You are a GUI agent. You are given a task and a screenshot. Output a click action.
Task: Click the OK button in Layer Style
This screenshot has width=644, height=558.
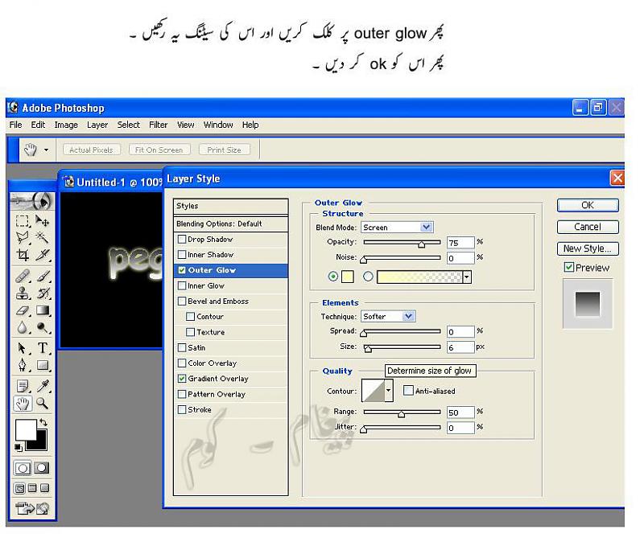click(x=588, y=206)
